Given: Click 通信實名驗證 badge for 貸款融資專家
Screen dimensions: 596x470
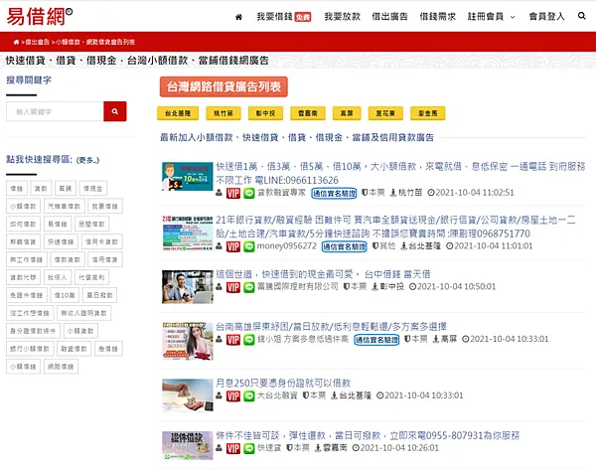Looking at the screenshot, I should [334, 193].
